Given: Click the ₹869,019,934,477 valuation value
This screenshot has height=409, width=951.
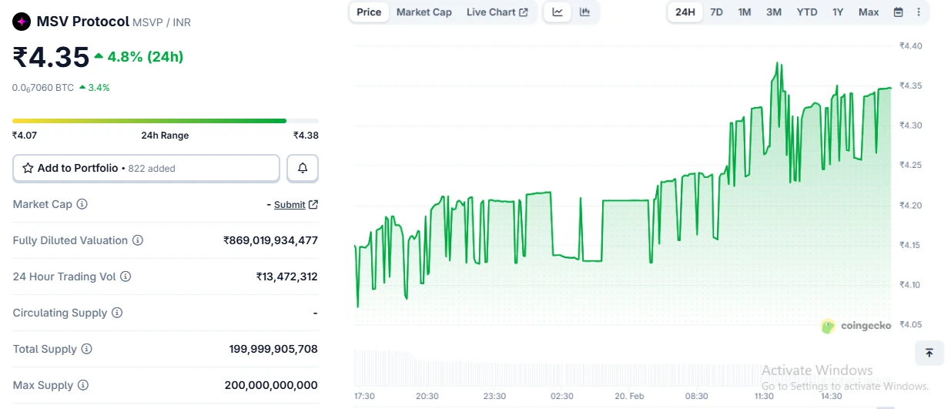Looking at the screenshot, I should (270, 240).
